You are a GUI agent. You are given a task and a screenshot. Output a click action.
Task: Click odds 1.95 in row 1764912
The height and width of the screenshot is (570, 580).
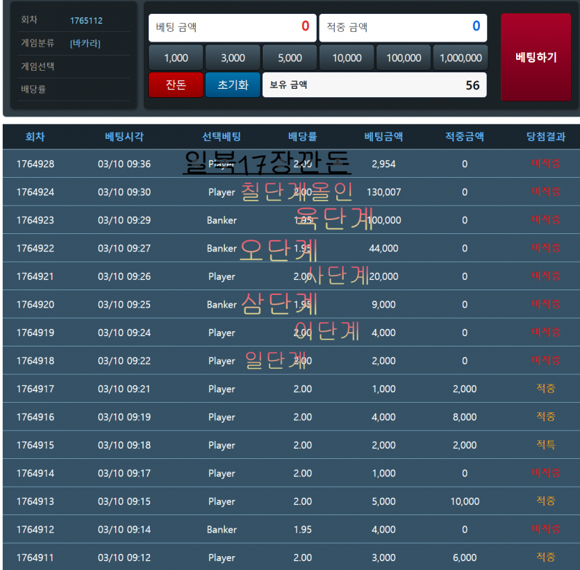[303, 529]
